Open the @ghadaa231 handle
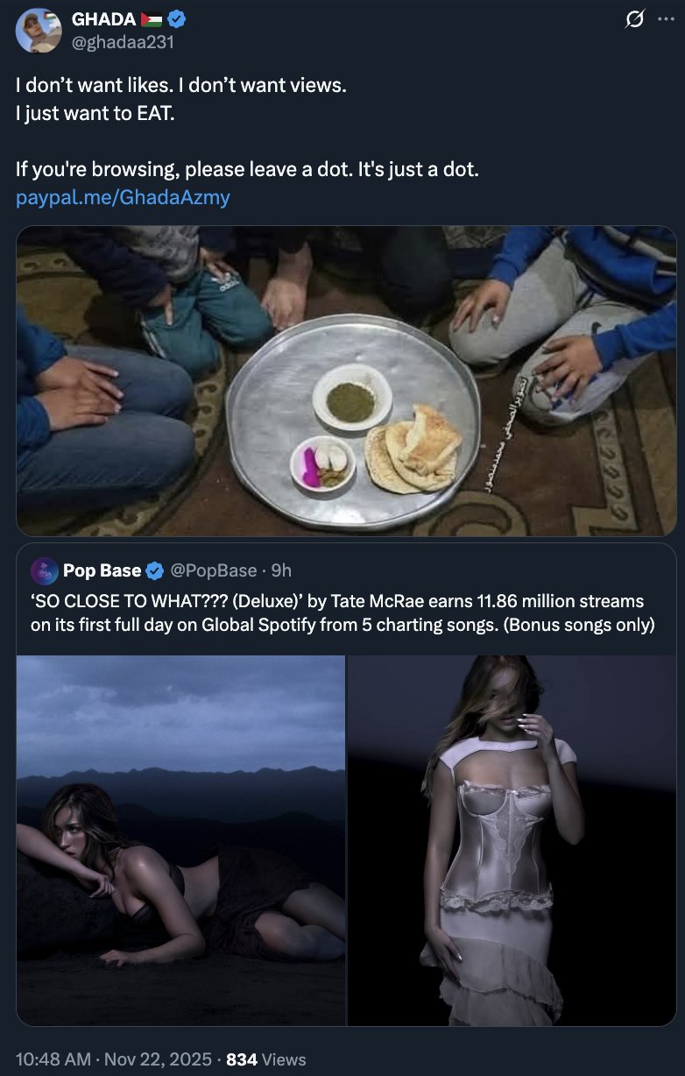Image resolution: width=685 pixels, height=1076 pixels. (x=122, y=40)
